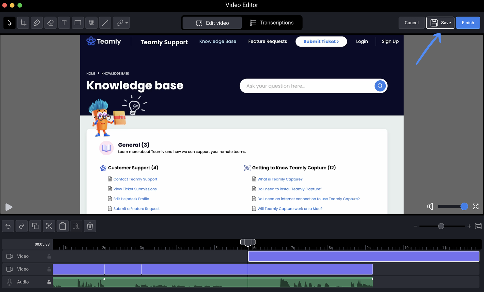Adjust the preview volume slider
Screen dimensions: 484x292
tap(452, 207)
